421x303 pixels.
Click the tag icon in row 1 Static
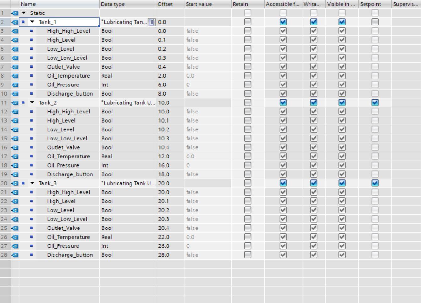(x=15, y=13)
